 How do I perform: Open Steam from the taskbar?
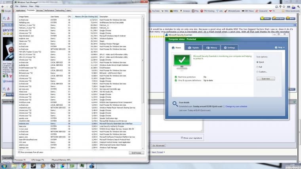coord(33,166)
